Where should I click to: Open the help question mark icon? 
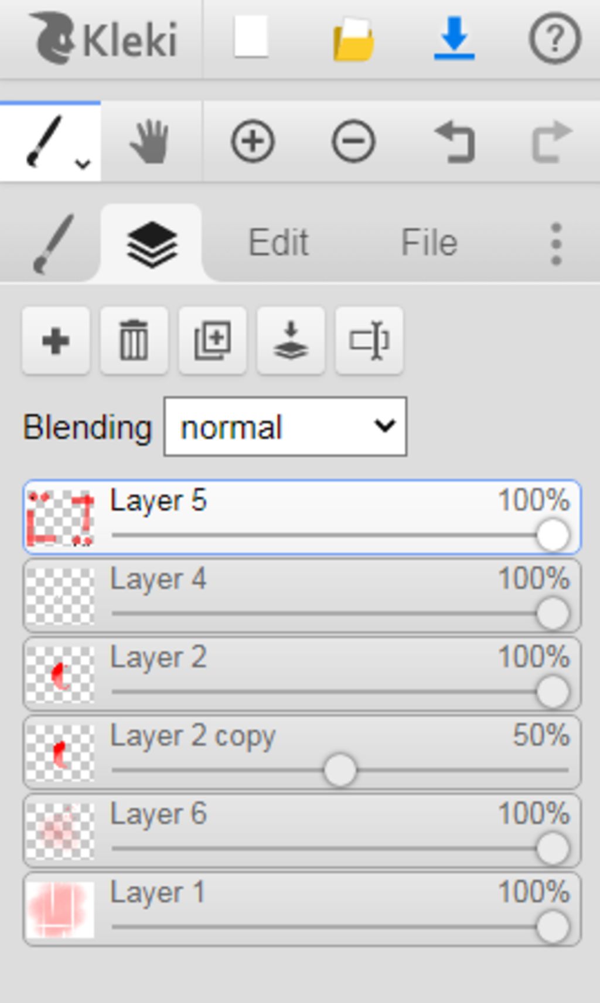pyautogui.click(x=554, y=39)
